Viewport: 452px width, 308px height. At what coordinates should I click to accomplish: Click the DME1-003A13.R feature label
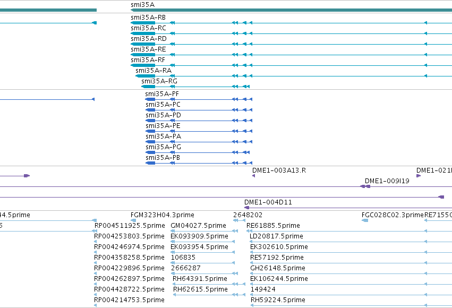(279, 170)
